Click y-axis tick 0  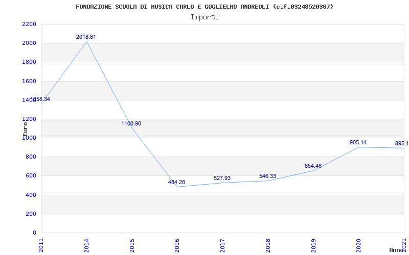(34, 233)
